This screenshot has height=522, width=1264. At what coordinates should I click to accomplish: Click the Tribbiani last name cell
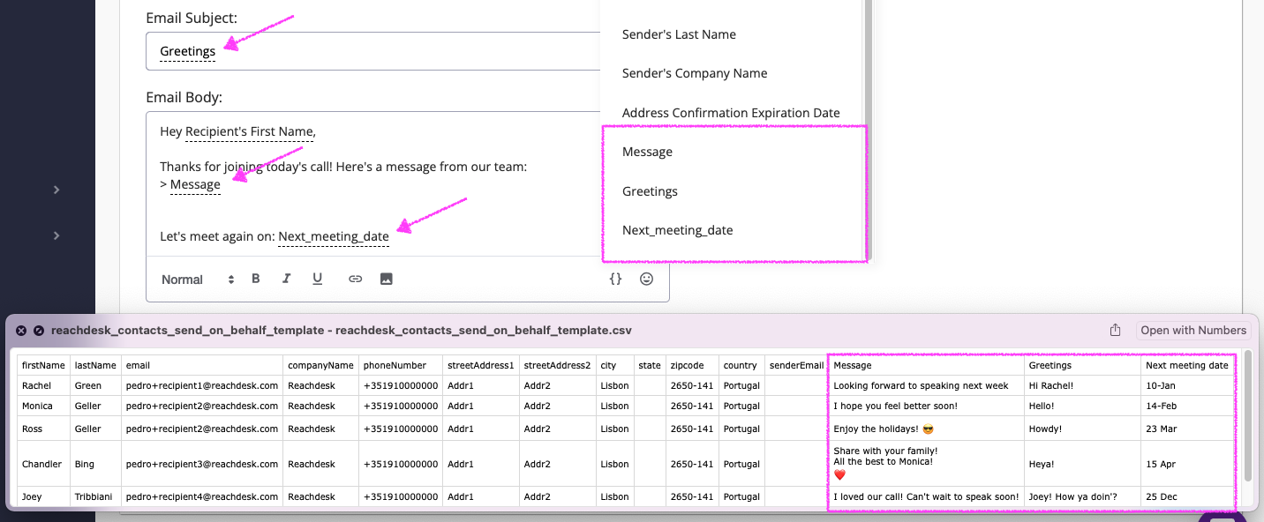95,496
